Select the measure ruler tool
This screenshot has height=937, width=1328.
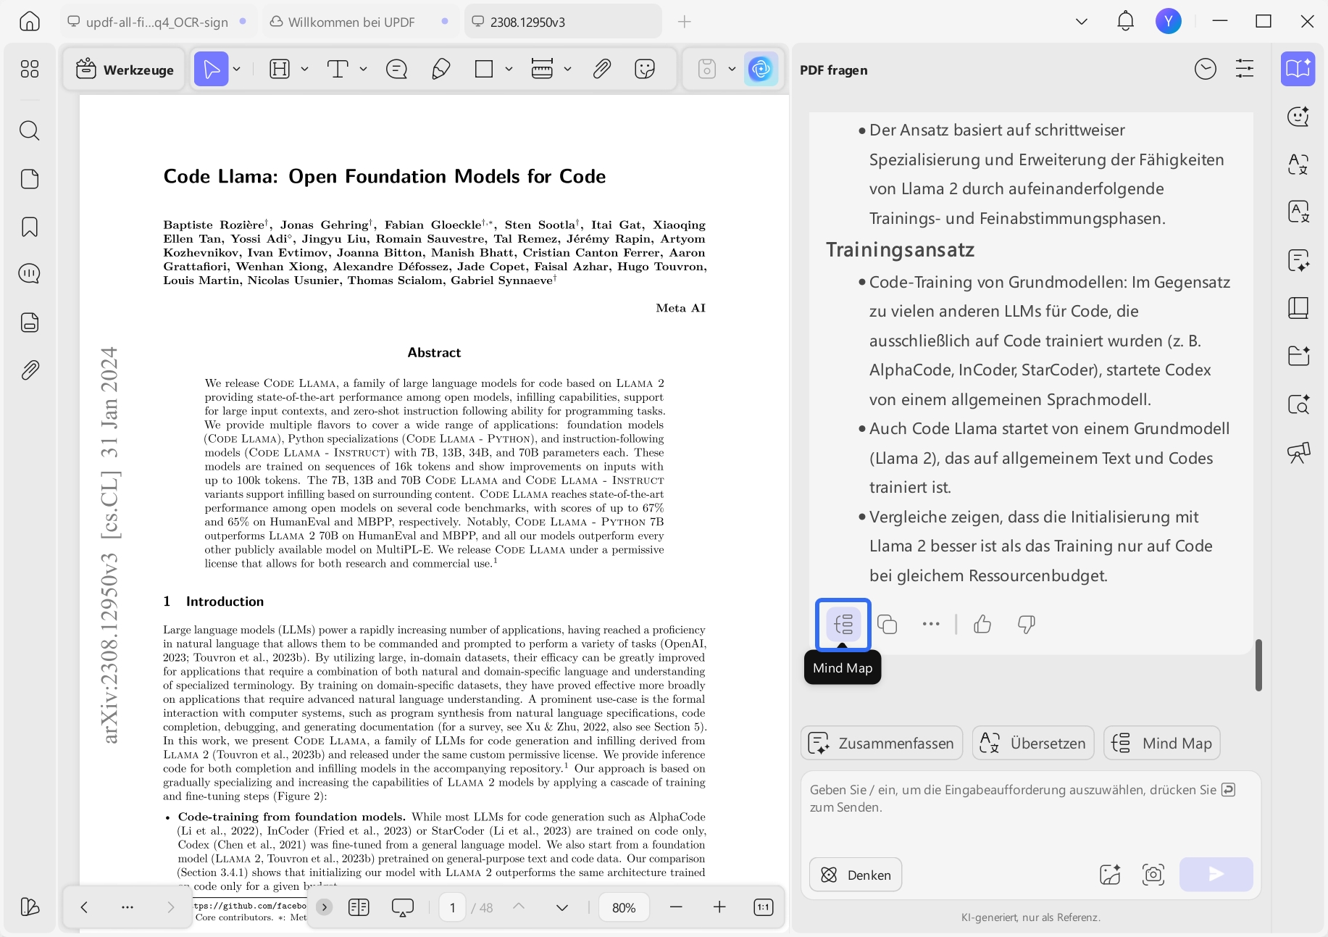[542, 69]
